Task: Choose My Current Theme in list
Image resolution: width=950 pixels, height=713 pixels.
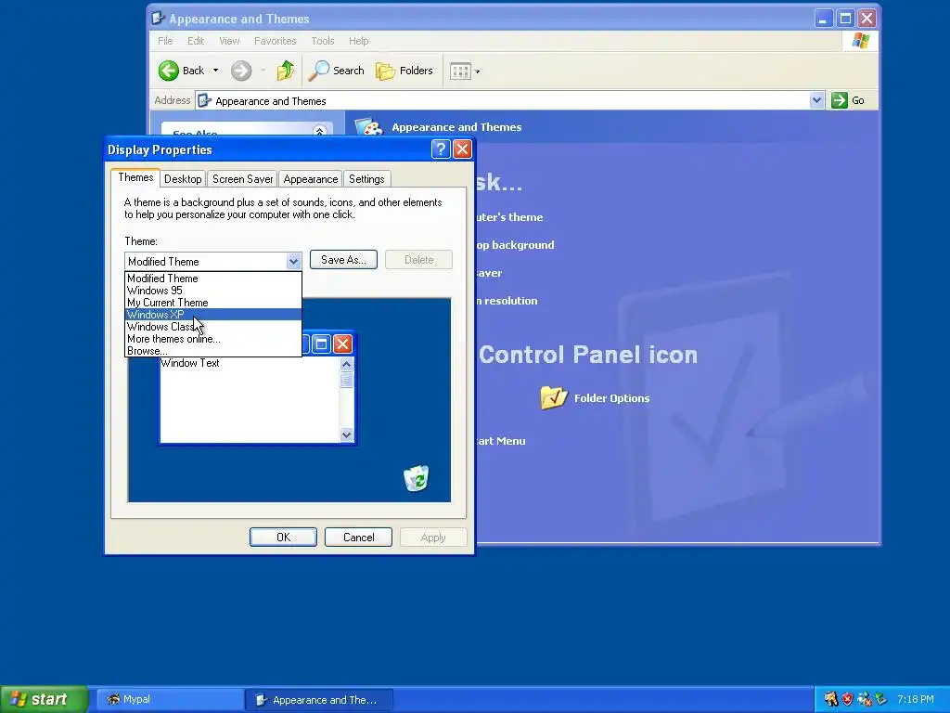Action: [212, 303]
